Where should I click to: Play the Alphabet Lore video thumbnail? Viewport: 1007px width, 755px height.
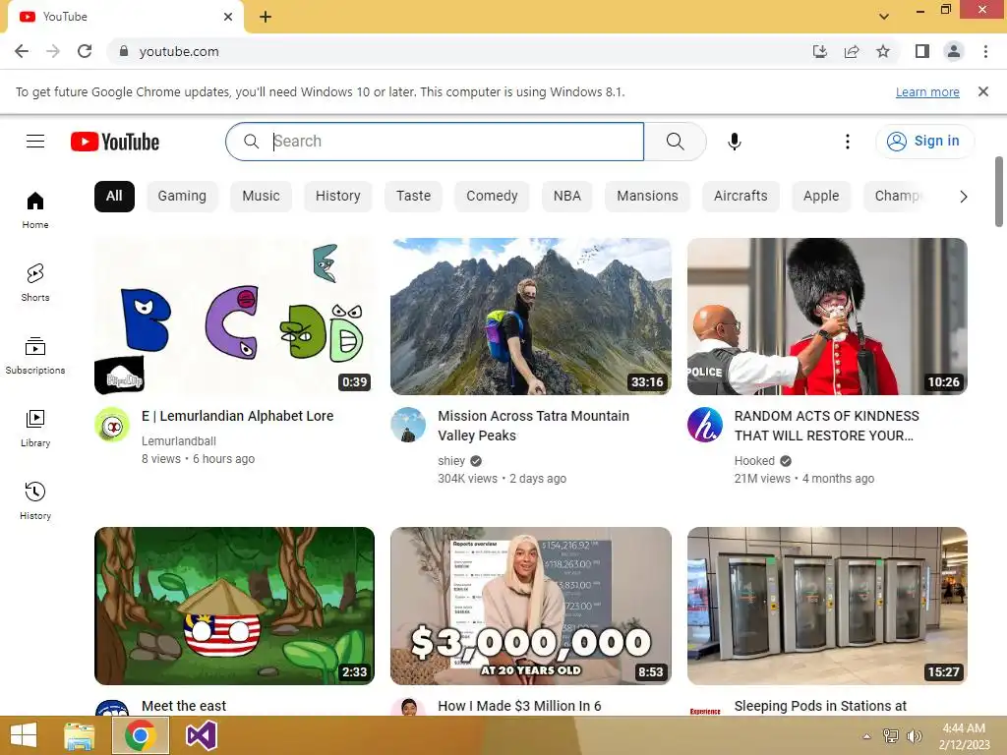point(234,317)
